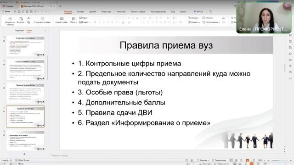The image size is (294, 165).
Task: Click the New Slide icon
Action: click(62, 19)
